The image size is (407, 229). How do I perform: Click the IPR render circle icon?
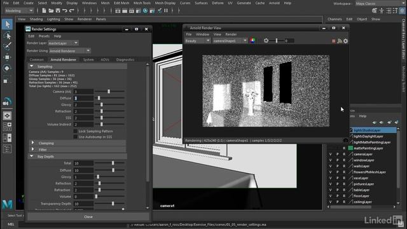(x=146, y=11)
